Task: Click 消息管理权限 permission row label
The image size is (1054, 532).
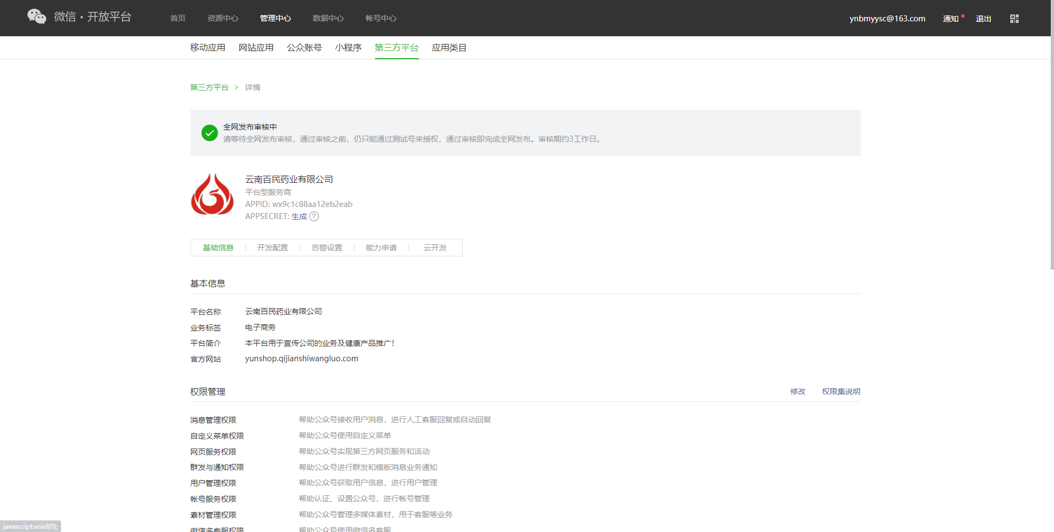Action: pyautogui.click(x=213, y=420)
